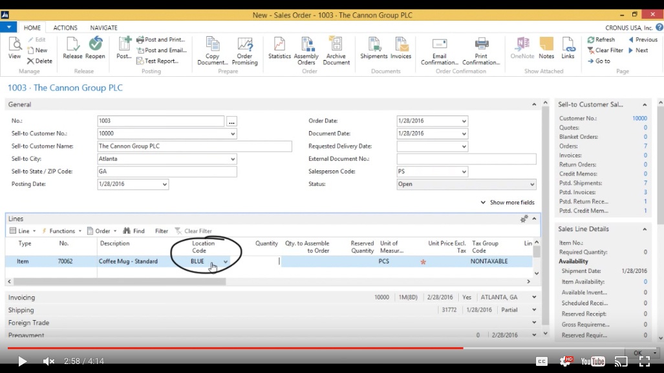Click Archive Document
The image size is (664, 373).
[x=336, y=51]
